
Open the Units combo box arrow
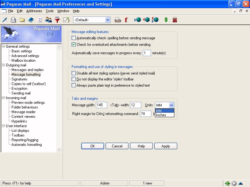click(171, 105)
